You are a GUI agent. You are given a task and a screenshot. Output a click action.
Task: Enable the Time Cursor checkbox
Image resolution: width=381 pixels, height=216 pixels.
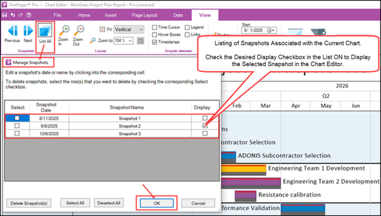pos(154,28)
